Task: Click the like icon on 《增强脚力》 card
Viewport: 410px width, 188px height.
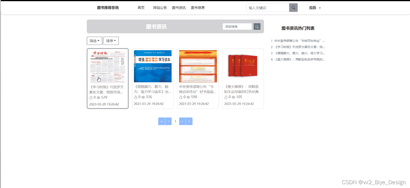Action: tap(136, 97)
